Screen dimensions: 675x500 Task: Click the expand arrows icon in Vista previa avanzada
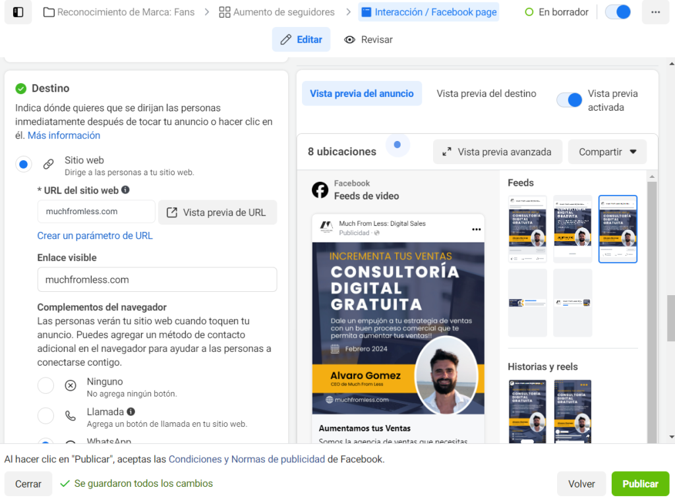tap(447, 152)
